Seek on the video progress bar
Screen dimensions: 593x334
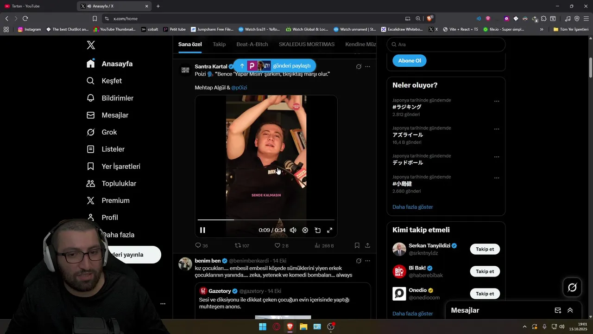pyautogui.click(x=266, y=219)
